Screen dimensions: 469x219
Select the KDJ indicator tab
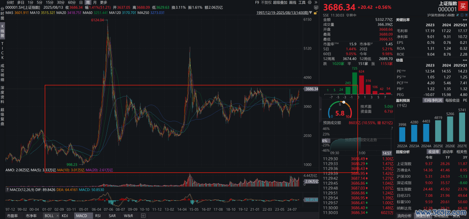(x=65, y=216)
